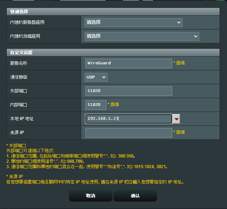Open the 内建的游戏应用 dropdown
This screenshot has width=227, height=209.
142,36
